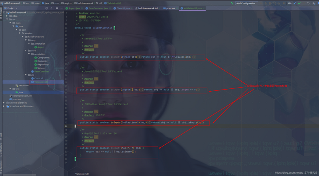Close the BeanContainer.java tab
Screen dimensions: 319x176
(x=110, y=8)
